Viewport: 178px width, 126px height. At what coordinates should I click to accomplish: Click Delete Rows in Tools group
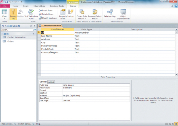46,14
